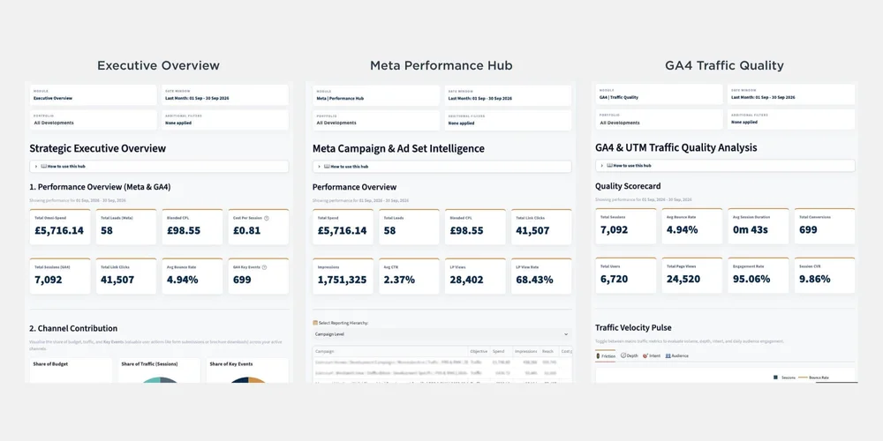This screenshot has height=441, width=883.
Task: Click the Quality Scorecard section heading
Action: point(628,186)
